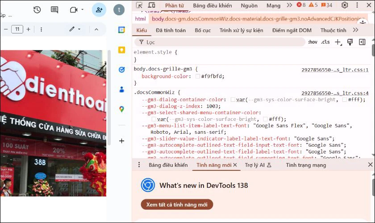Switch to Mạng tab

point(273,5)
